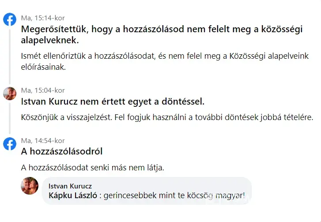
Task: Click the "Köszönjük a visszajelzést" message text
Action: 167,118
